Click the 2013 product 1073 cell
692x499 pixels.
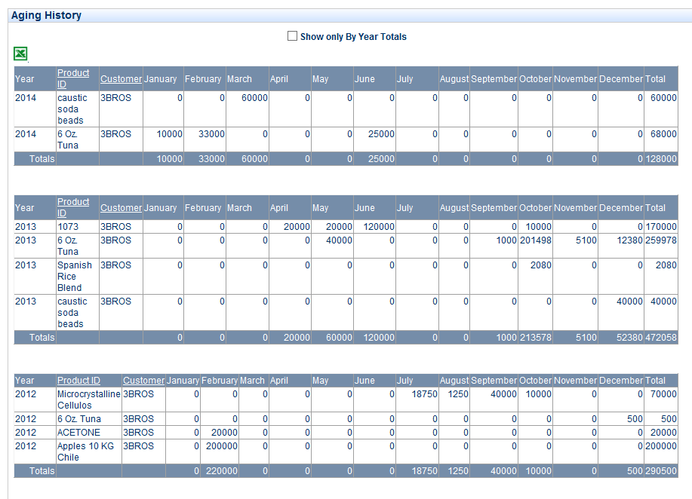(x=68, y=227)
